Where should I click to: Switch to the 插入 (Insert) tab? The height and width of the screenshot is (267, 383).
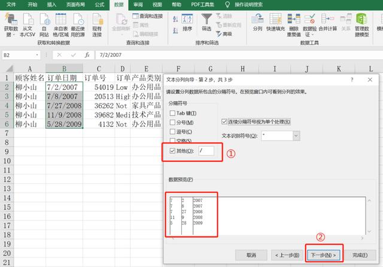[51, 4]
